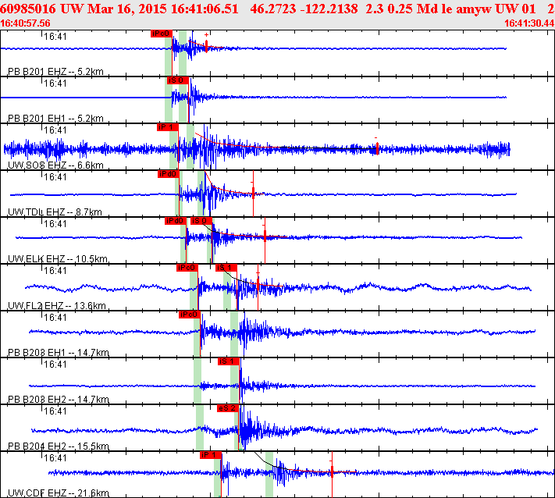Select the iS 1 pick flag on B203 EH2
Viewport: 555px width, 498px height.
click(229, 361)
